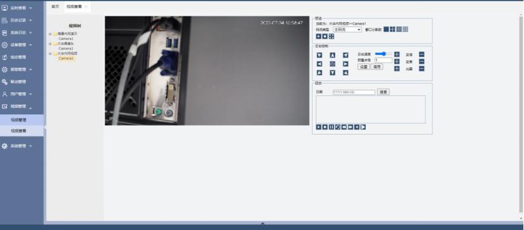Play recorded video in the 回放 panel
This screenshot has height=230, width=524.
[x=318, y=127]
